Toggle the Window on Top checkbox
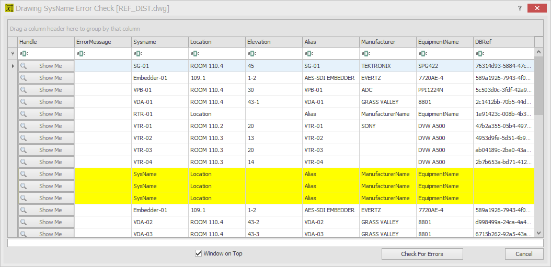The width and height of the screenshot is (551, 267). 198,253
